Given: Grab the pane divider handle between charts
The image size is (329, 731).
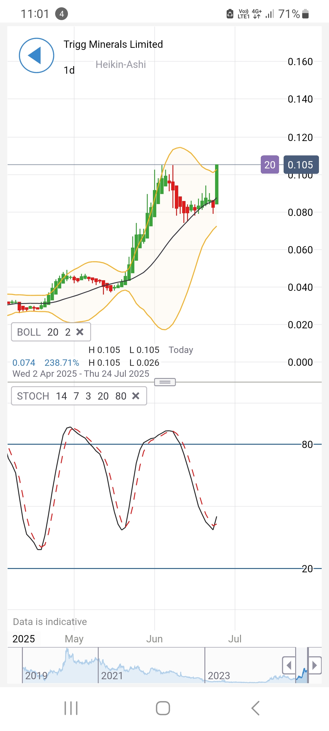Looking at the screenshot, I should (x=165, y=382).
